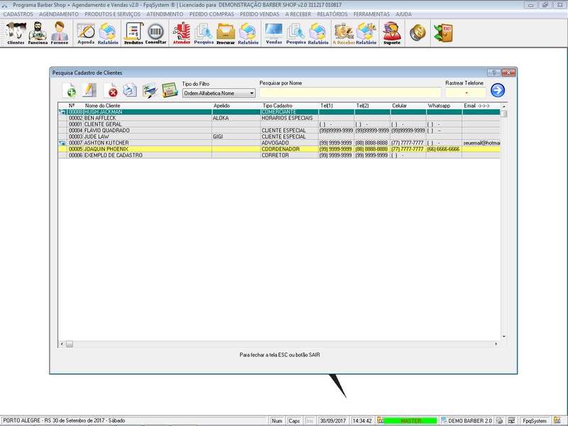Open the RELATÓRIOS menu

[x=332, y=14]
